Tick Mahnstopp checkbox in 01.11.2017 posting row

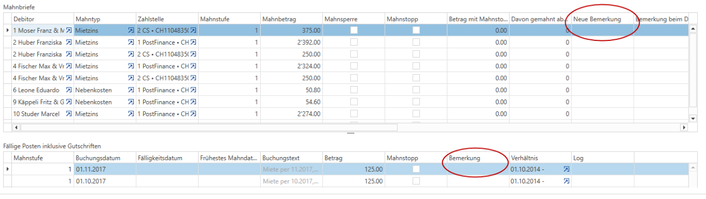(416, 169)
